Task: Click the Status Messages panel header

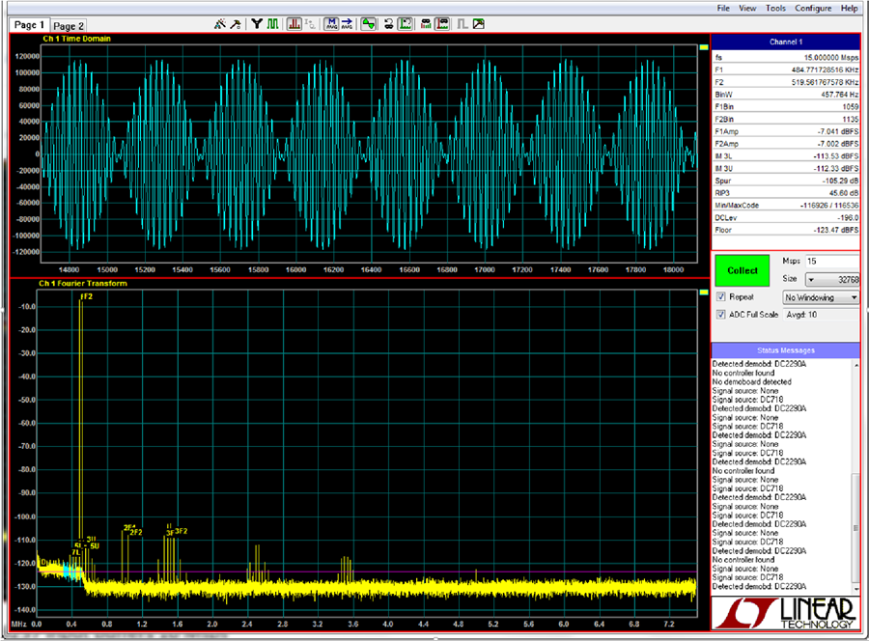Action: pos(786,350)
